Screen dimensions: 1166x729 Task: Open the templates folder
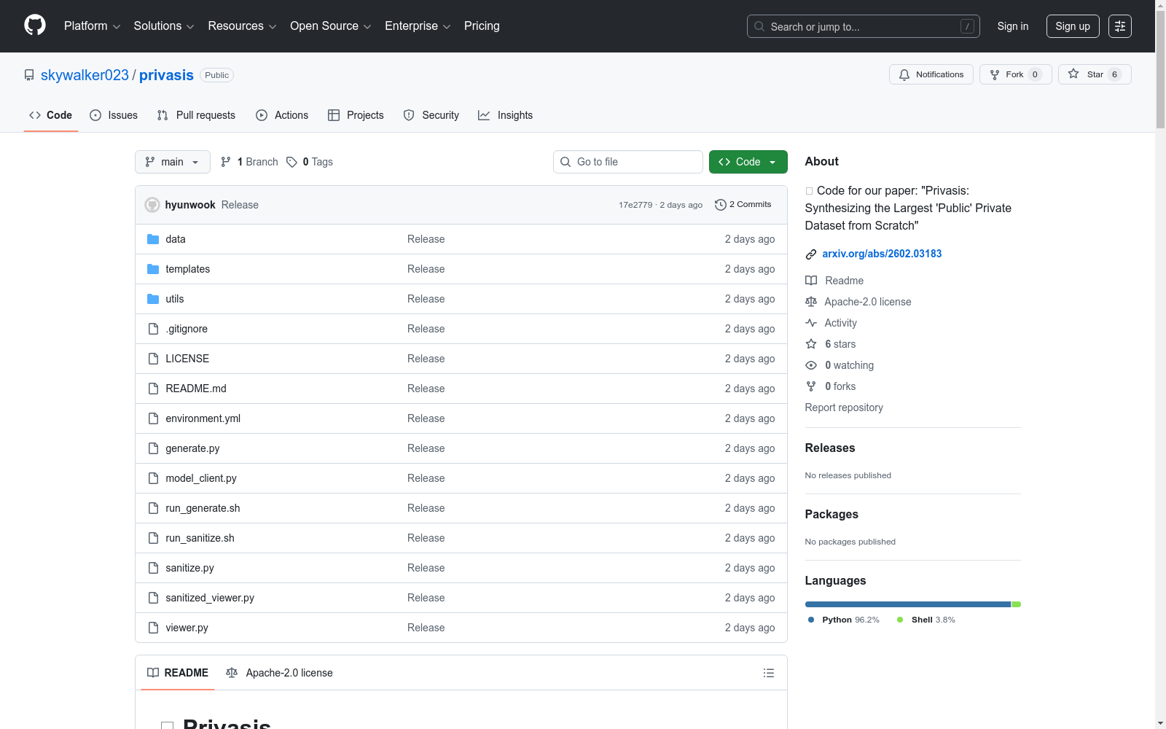pos(187,269)
